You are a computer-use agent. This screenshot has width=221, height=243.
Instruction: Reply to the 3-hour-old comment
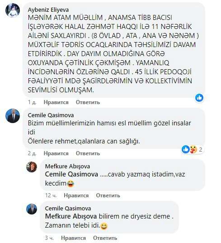point(105,238)
